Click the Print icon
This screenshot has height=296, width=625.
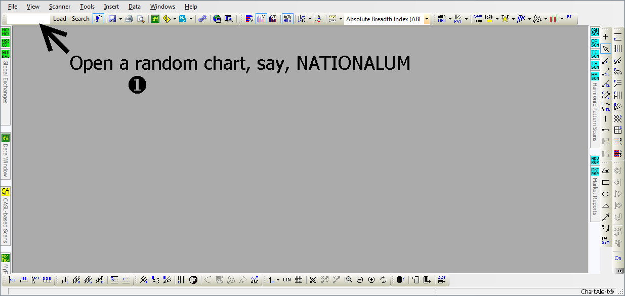pyautogui.click(x=129, y=19)
